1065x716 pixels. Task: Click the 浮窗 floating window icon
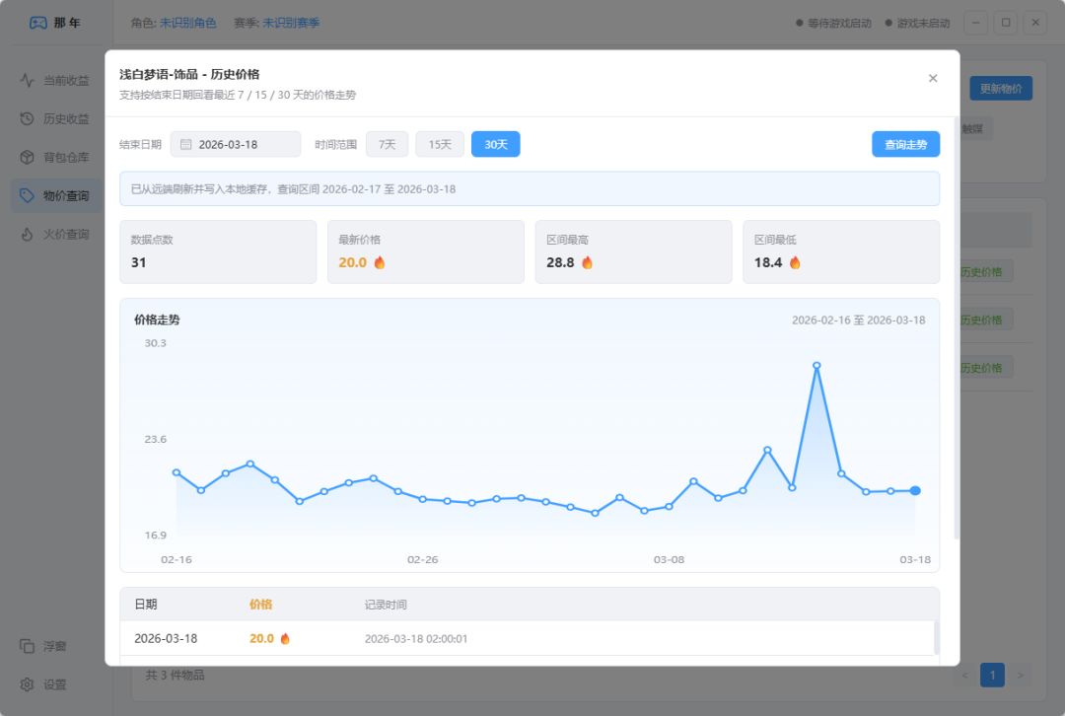(x=28, y=646)
